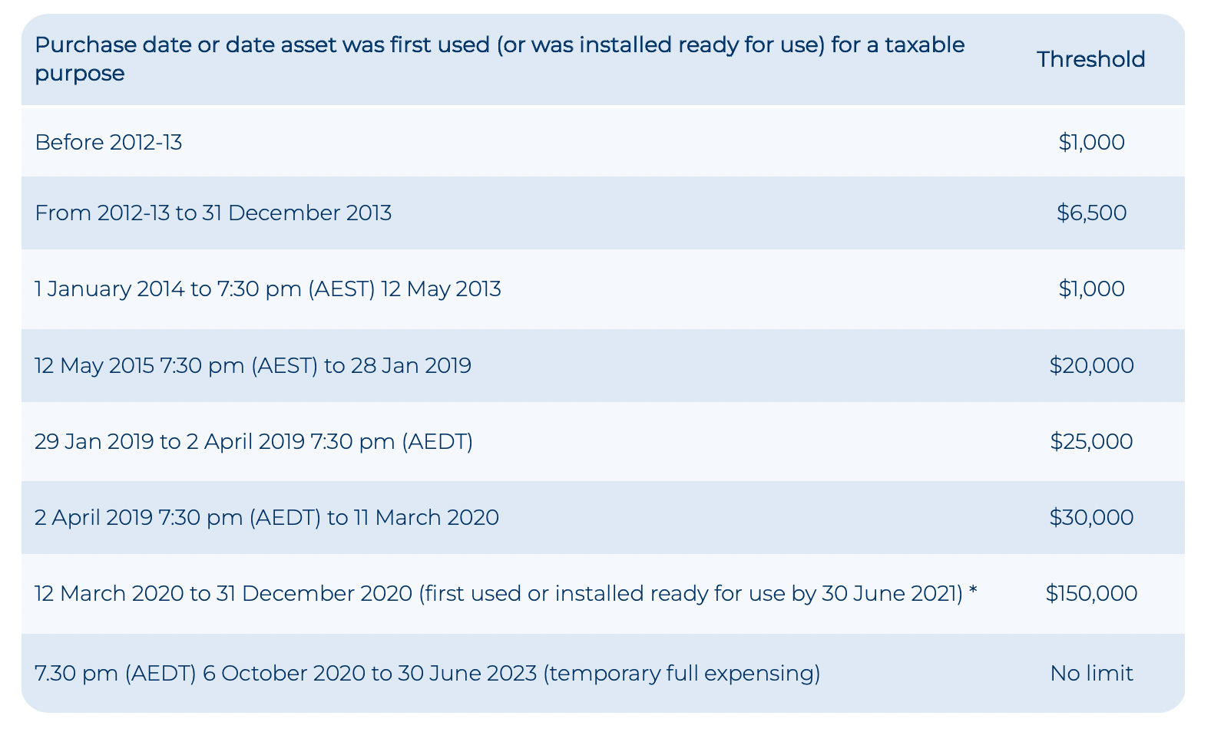The width and height of the screenshot is (1211, 732).
Task: Click the 'Threshold' column header
Action: [1090, 59]
